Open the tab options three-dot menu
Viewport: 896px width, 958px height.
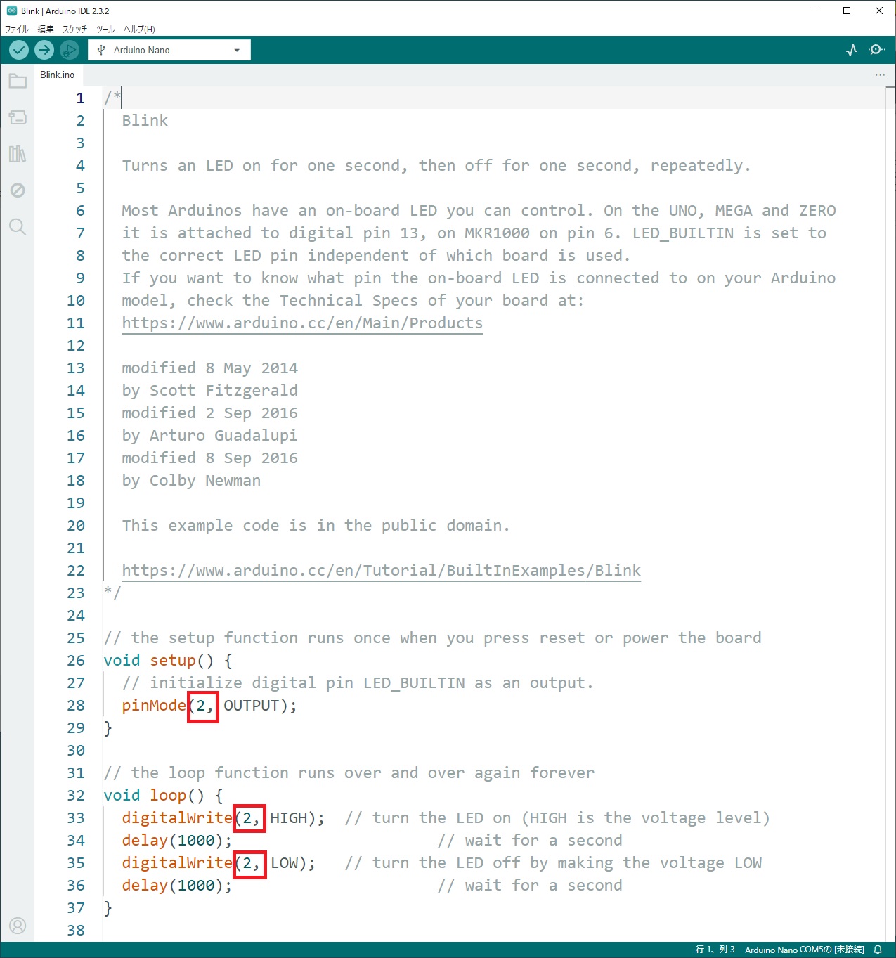tap(880, 75)
